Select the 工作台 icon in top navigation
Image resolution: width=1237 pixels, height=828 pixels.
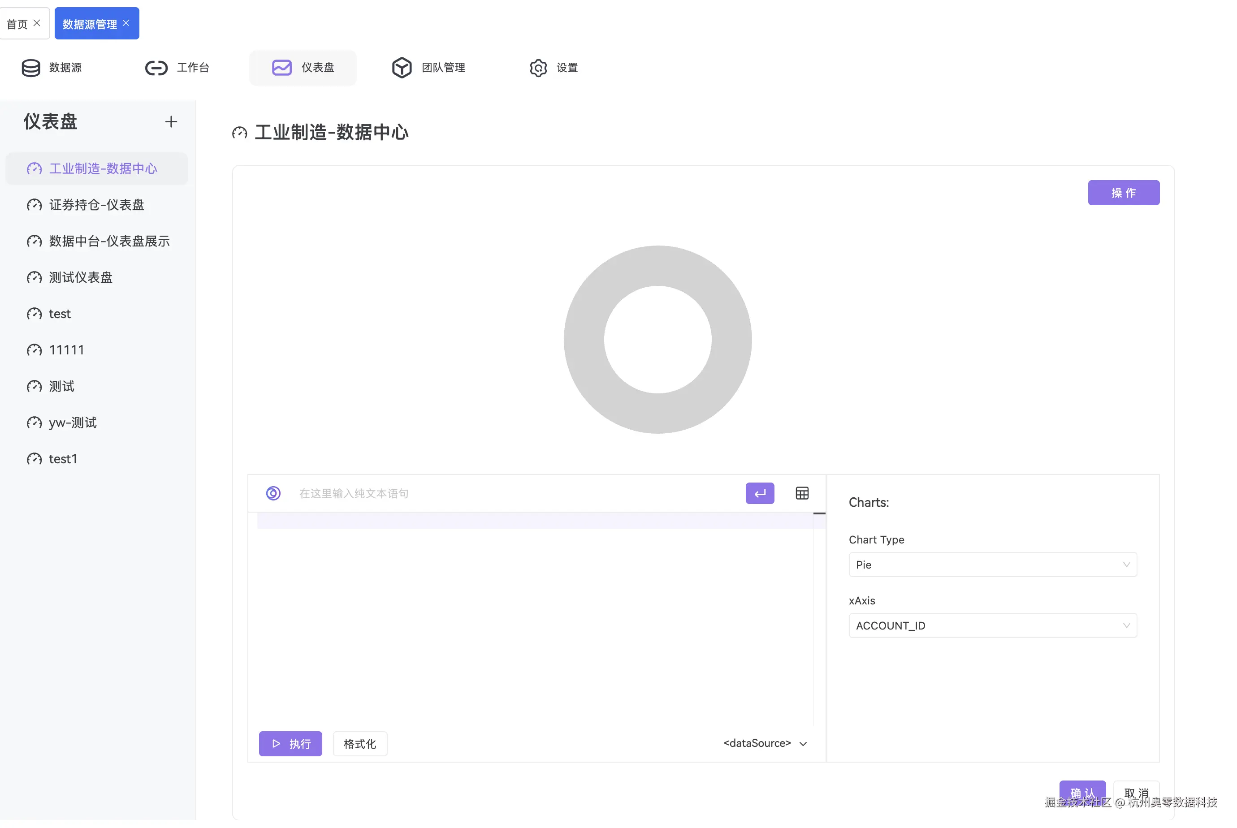pyautogui.click(x=177, y=68)
